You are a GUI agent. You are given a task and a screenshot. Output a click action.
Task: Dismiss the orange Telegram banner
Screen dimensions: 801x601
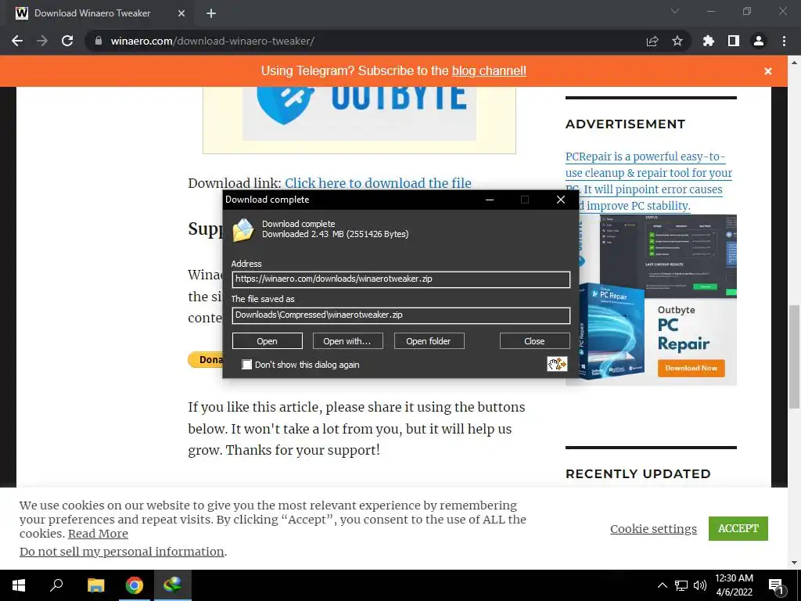768,71
